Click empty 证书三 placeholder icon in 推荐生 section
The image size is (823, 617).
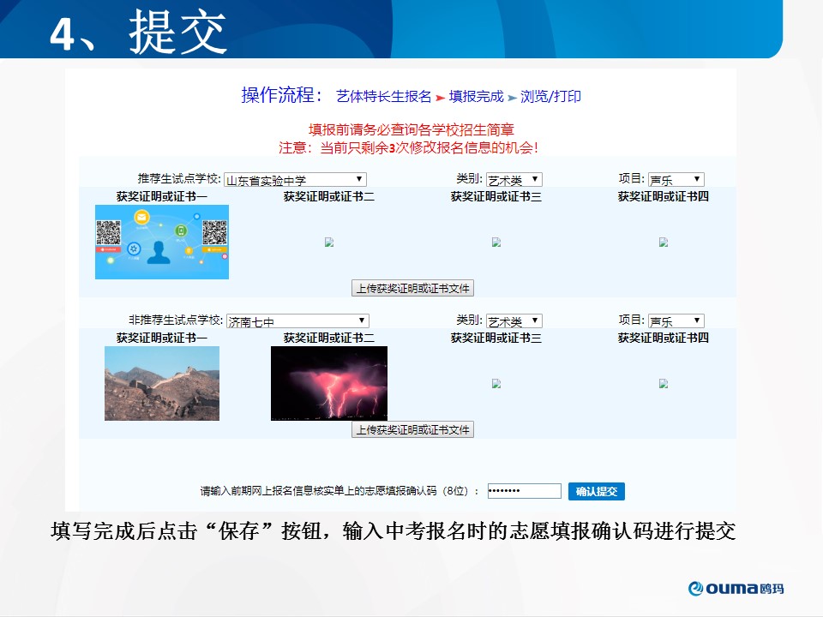tap(496, 243)
